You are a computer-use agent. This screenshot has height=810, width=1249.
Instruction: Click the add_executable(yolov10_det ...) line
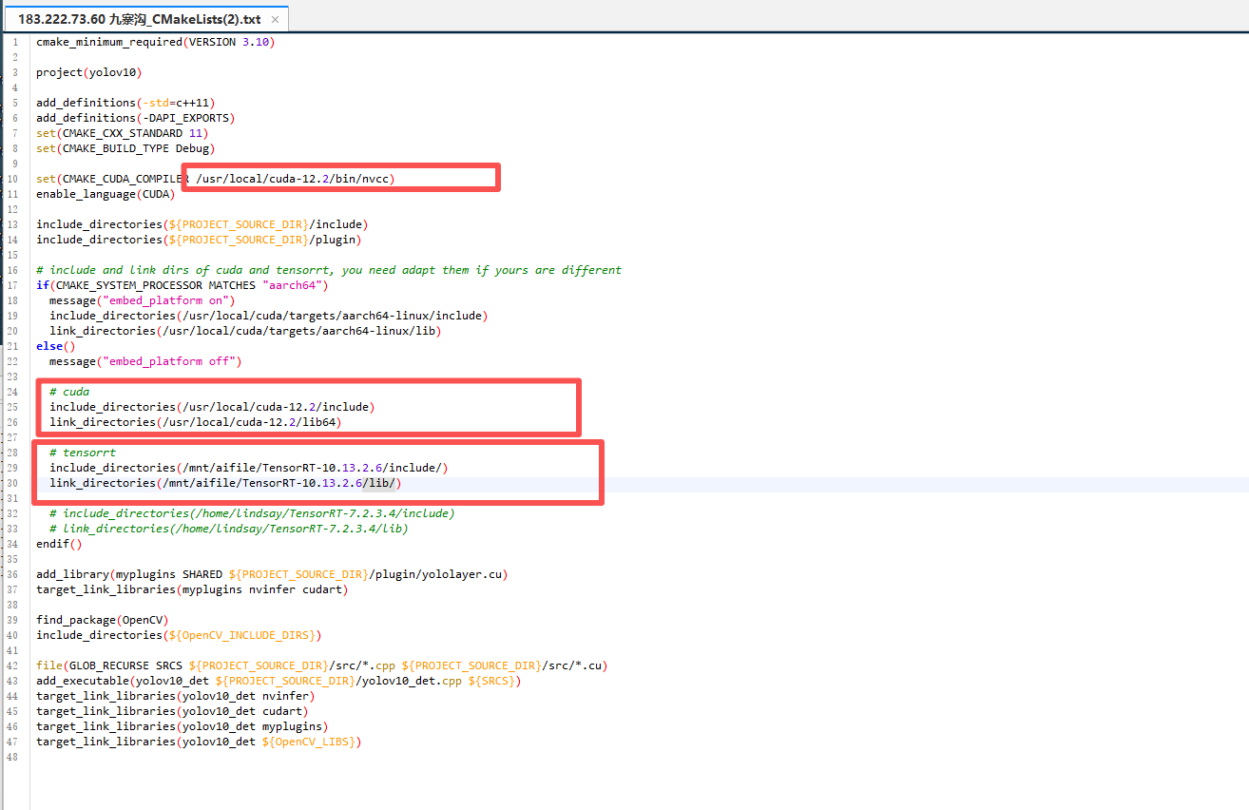[x=279, y=681]
